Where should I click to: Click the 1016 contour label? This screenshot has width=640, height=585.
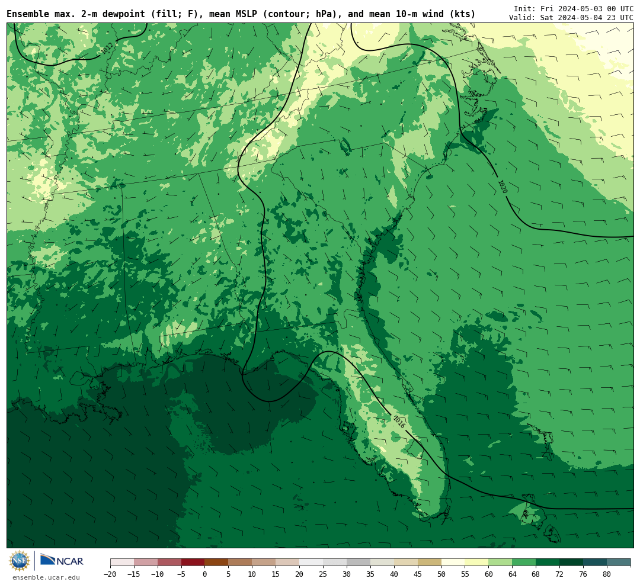point(399,422)
